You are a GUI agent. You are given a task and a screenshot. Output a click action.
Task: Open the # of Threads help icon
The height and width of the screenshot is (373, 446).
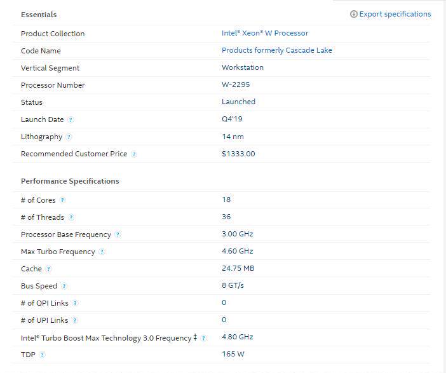71,218
